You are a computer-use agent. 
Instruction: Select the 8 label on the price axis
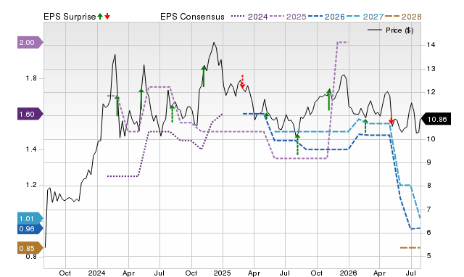coord(428,186)
